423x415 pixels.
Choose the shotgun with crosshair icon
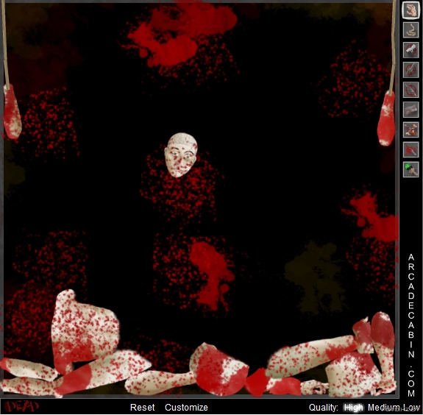pyautogui.click(x=410, y=70)
